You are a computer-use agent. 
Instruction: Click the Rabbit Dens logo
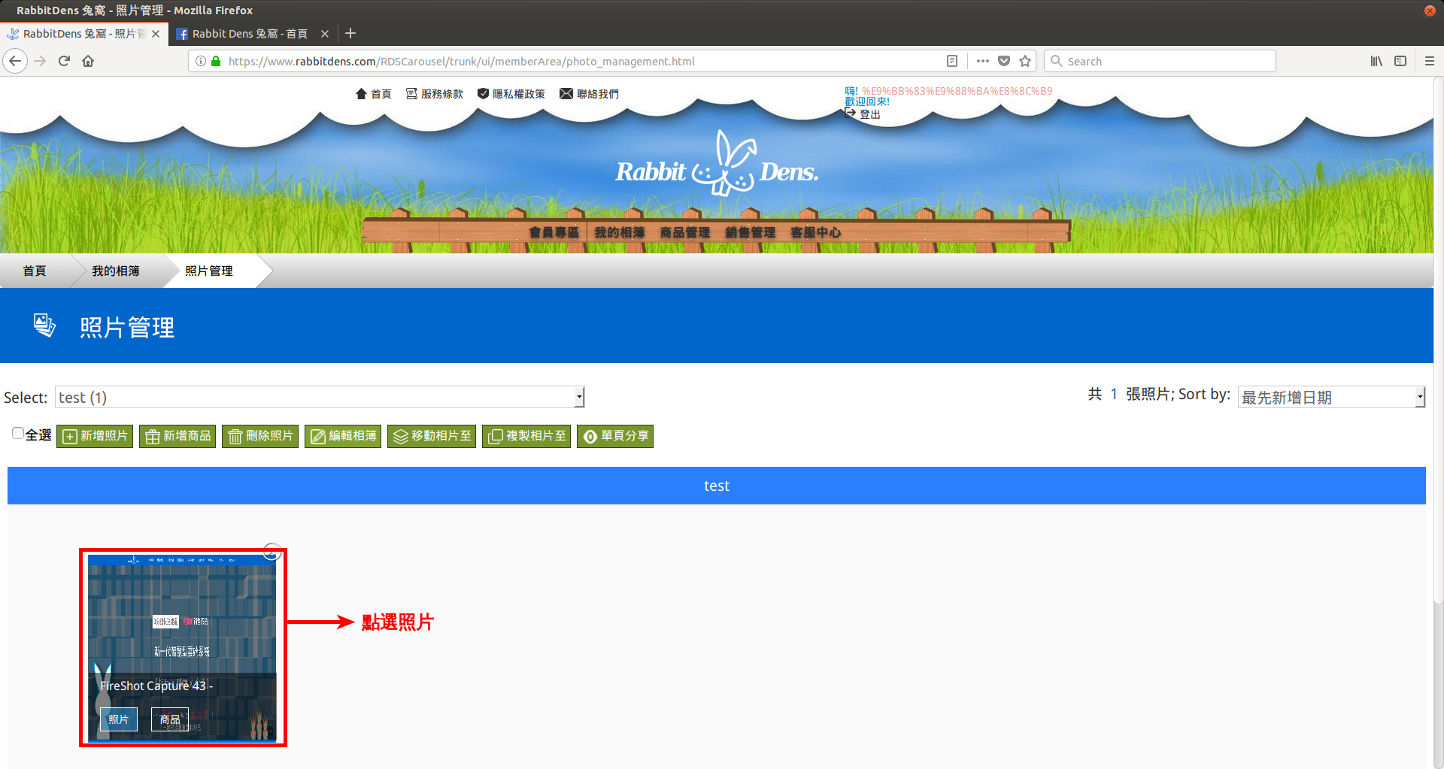pos(717,165)
